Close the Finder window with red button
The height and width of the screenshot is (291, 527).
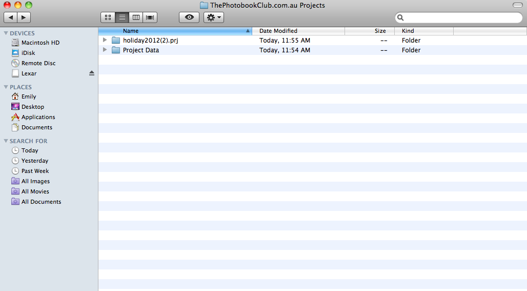pos(7,5)
